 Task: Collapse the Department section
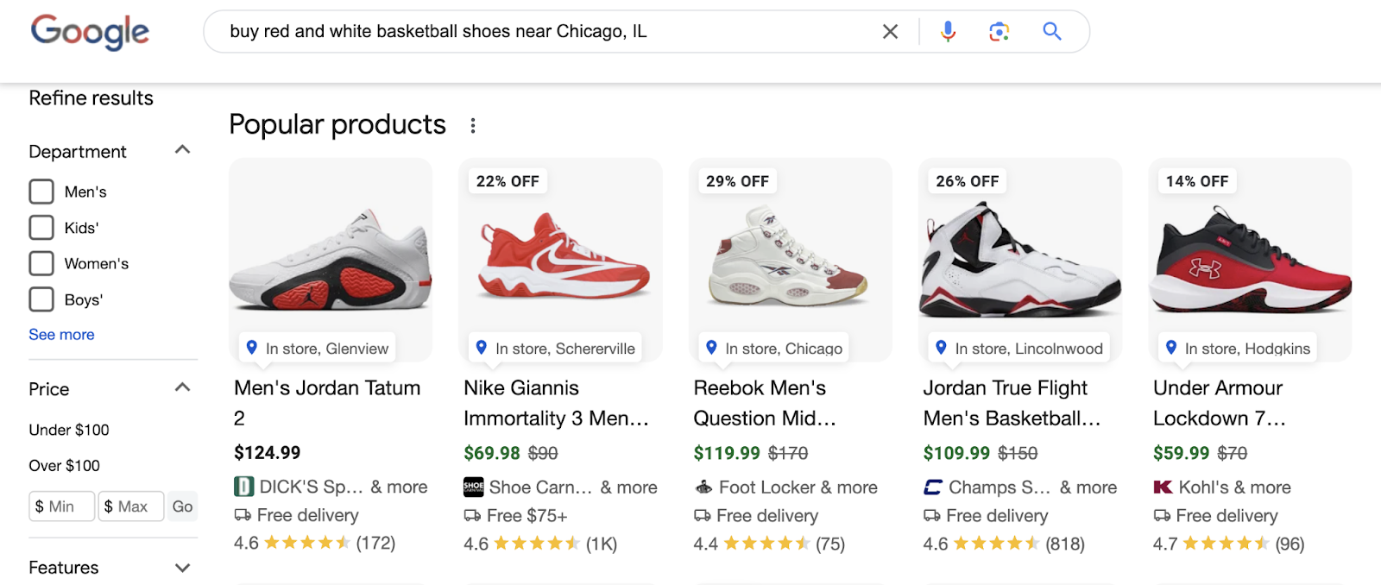click(x=182, y=149)
